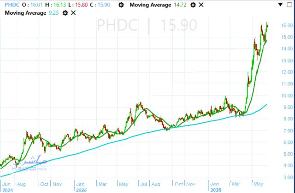Remove the Moving Average 14.72 indicator
Screen dimensions: 295x193
[201, 5]
